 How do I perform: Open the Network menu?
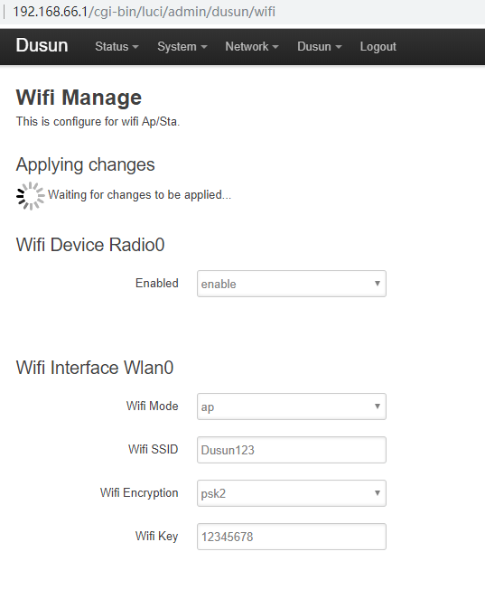(x=252, y=47)
